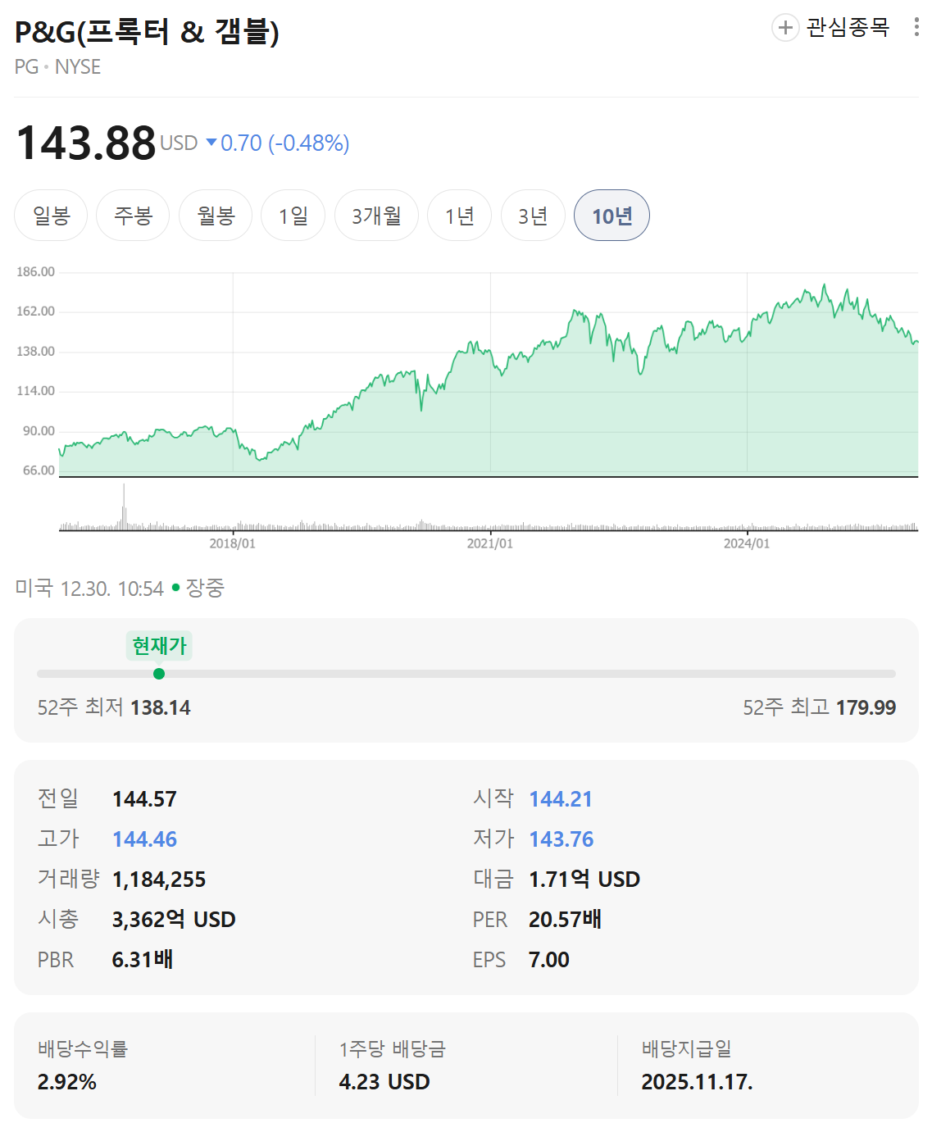This screenshot has height=1132, width=932.
Task: Click the 52주 최고 179.99 value
Action: click(x=866, y=707)
